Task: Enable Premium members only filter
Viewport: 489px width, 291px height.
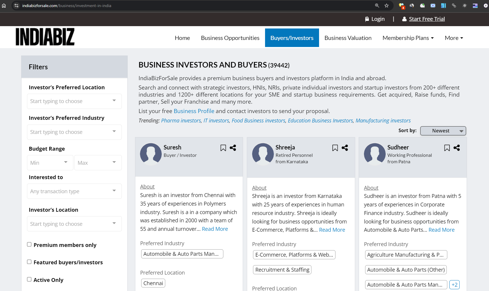Action: click(x=29, y=244)
